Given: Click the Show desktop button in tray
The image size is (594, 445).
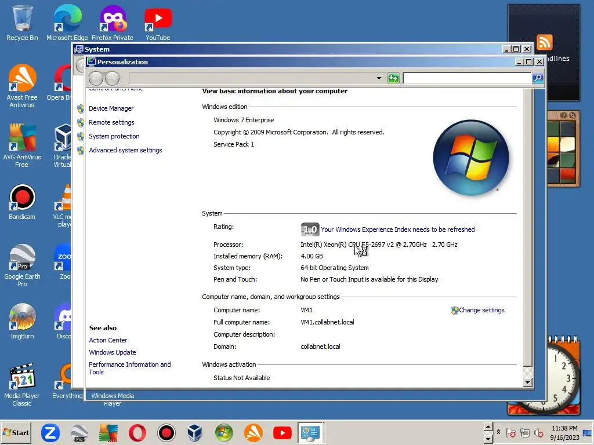Looking at the screenshot, I should (587, 433).
